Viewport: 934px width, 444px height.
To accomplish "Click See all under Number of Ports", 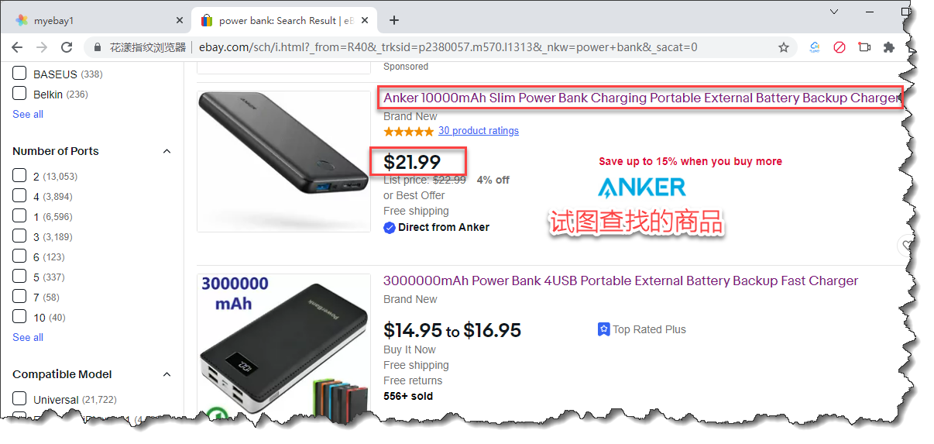I will point(28,337).
